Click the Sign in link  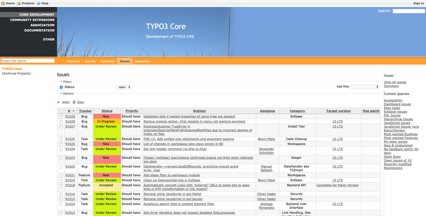[x=418, y=3]
